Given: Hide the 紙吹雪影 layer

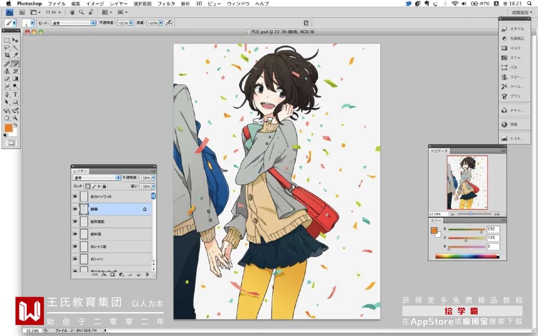Looking at the screenshot, I should (75, 222).
